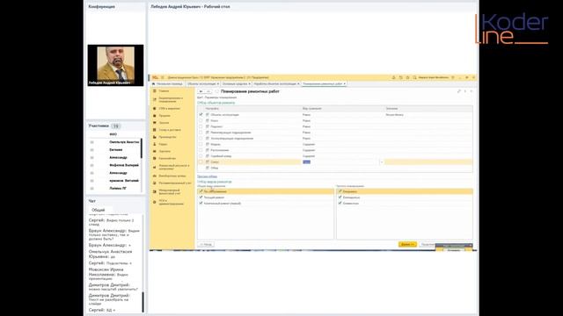Click the Назад button

point(206,244)
